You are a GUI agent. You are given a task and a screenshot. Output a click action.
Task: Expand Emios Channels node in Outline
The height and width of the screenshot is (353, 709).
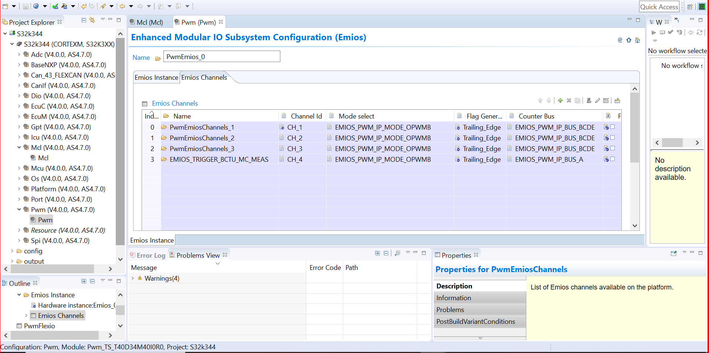click(x=26, y=315)
